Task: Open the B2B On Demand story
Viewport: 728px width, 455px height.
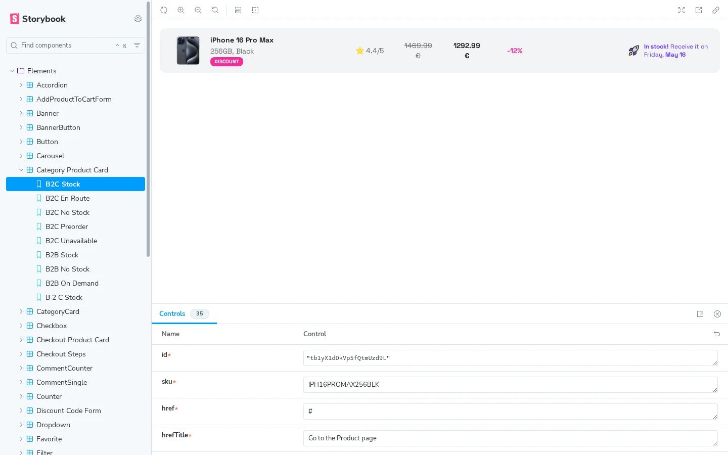Action: coord(75,283)
